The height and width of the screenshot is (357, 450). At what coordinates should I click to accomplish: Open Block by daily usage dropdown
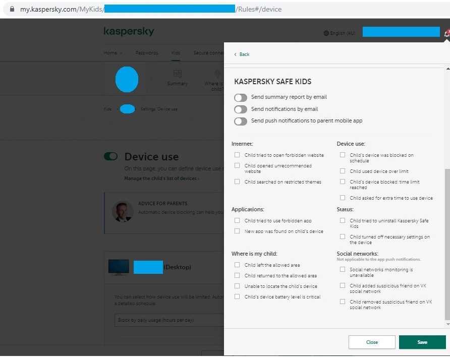point(169,320)
